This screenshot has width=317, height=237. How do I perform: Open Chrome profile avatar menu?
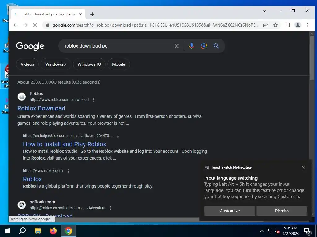(x=297, y=25)
